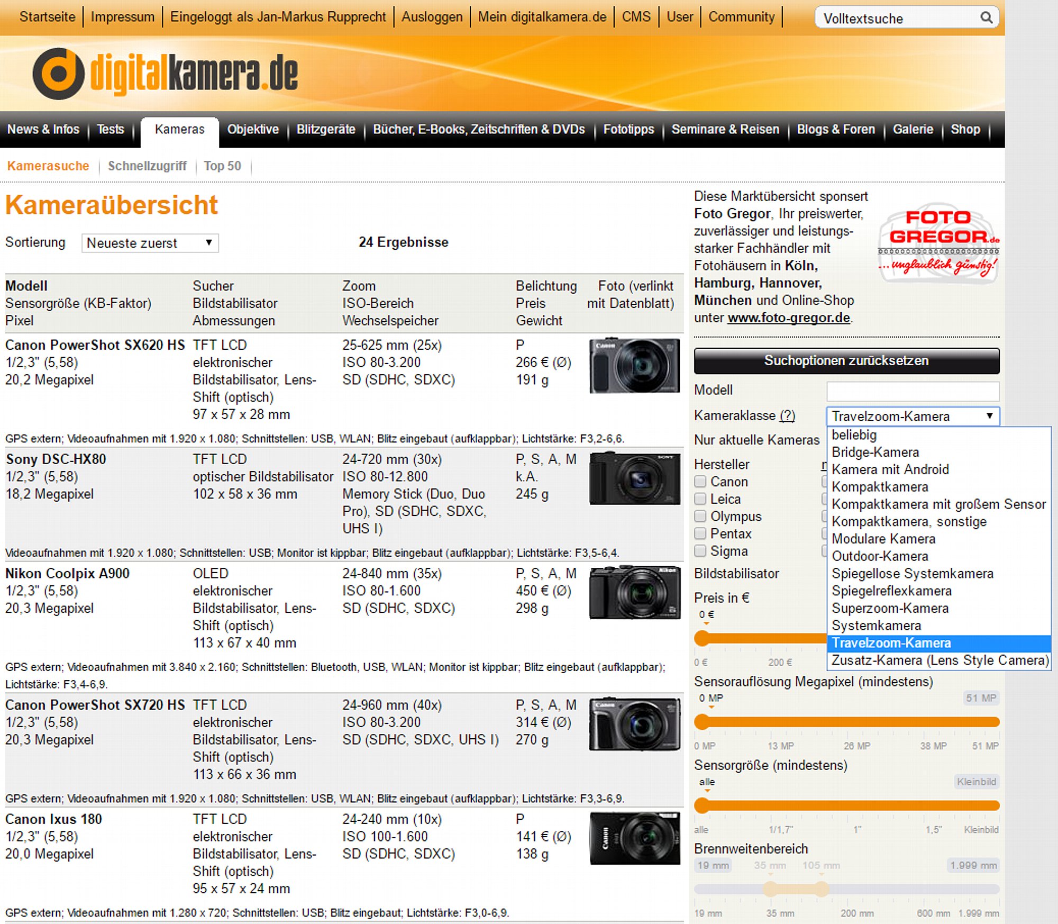Open Canon Ixus 180 camera image
Viewport: 1058px width, 924px height.
coord(635,838)
